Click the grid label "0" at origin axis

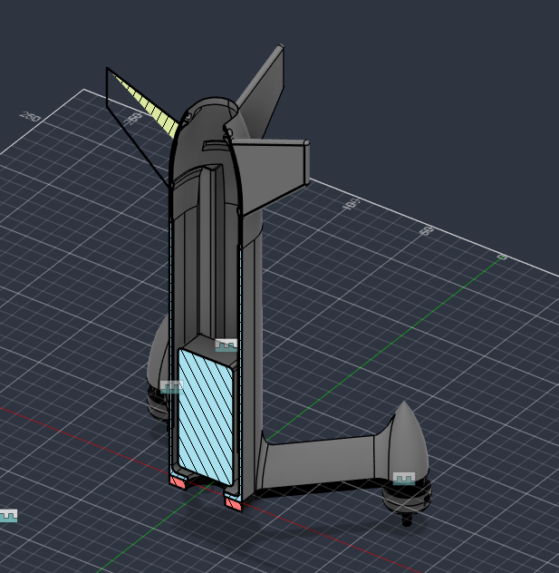click(x=503, y=257)
